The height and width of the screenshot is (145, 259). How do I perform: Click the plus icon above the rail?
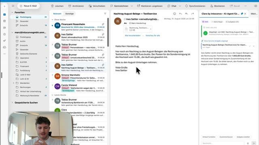coord(4,6)
